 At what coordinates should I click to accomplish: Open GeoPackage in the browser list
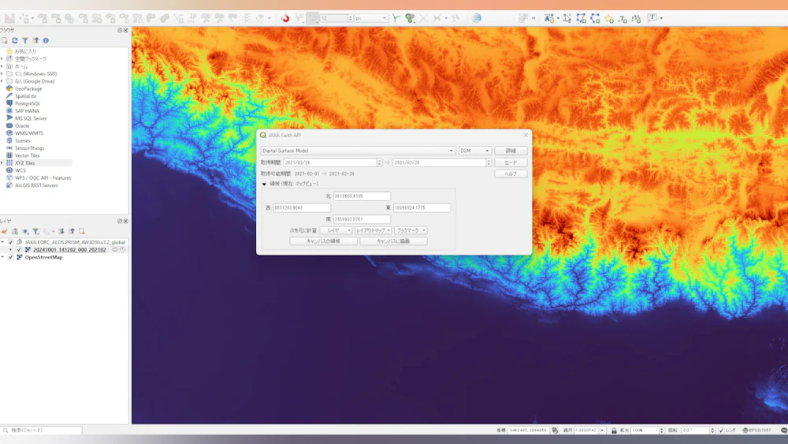28,88
